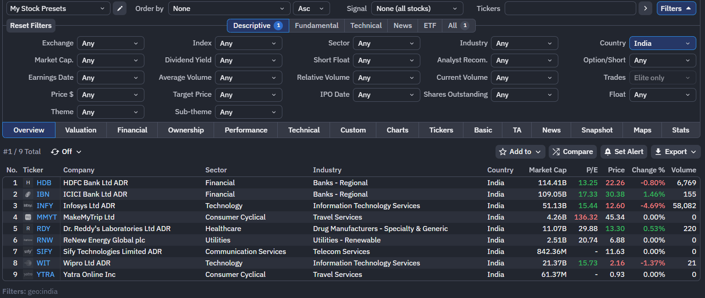Viewport: 705px width, 298px height.
Task: Click the Compare button
Action: (x=573, y=152)
